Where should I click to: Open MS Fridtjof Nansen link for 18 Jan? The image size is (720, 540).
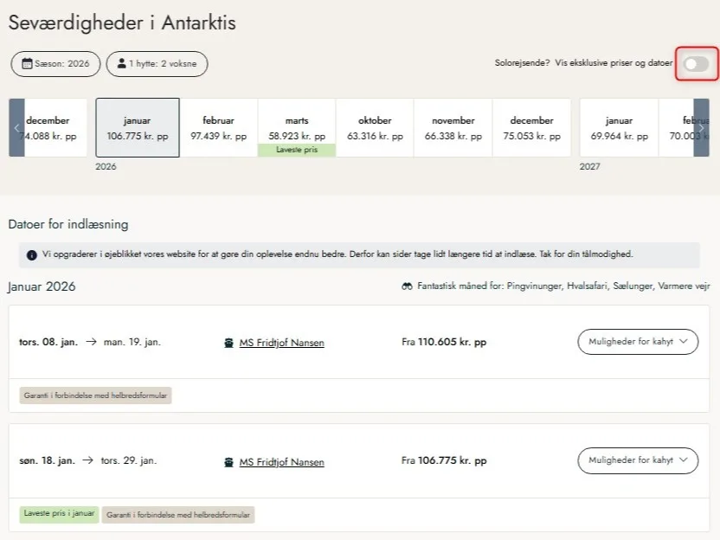(x=281, y=462)
